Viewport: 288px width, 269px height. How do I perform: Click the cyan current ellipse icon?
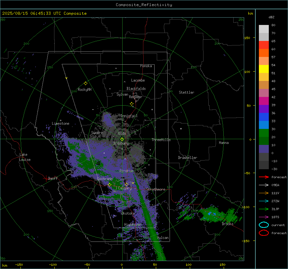point(264,225)
